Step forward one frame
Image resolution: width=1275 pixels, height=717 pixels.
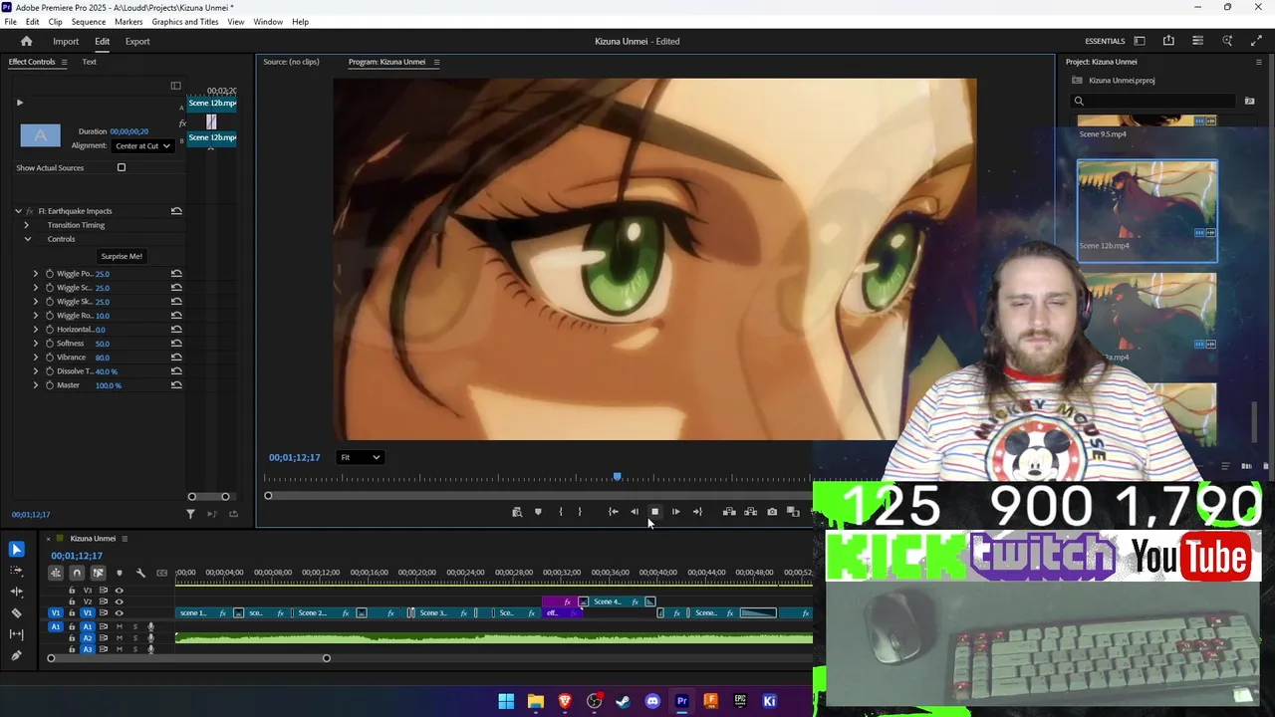[x=675, y=512]
